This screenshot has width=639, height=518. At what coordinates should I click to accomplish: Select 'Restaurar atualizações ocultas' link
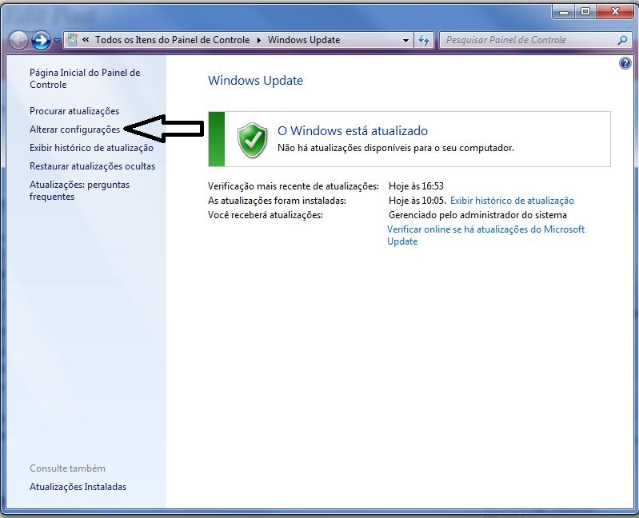click(x=92, y=166)
